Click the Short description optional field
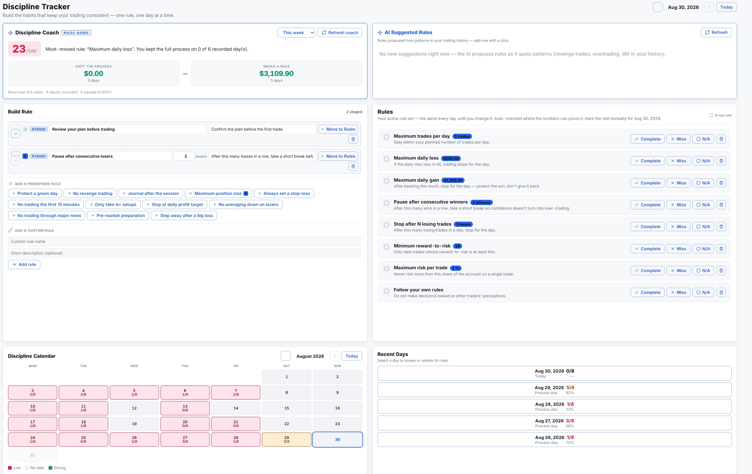This screenshot has height=474, width=752. pos(184,253)
